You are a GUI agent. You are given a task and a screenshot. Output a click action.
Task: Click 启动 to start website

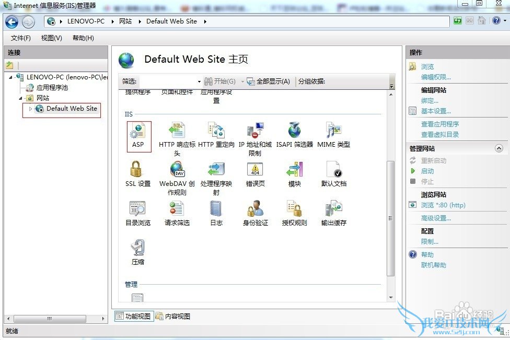click(427, 171)
